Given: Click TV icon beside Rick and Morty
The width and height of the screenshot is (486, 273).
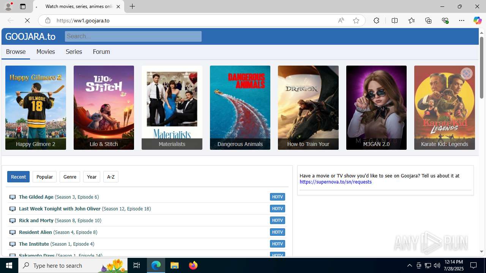Looking at the screenshot, I should point(13,221).
